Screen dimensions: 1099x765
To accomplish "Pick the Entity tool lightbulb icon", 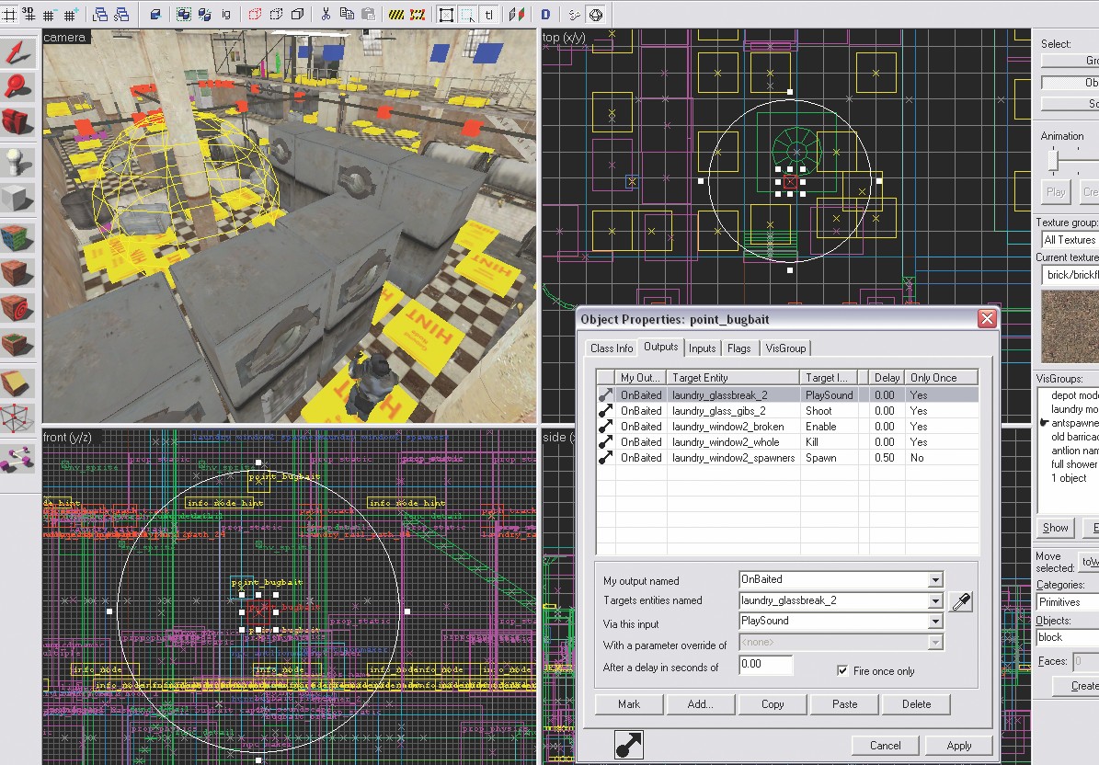I will coord(17,161).
